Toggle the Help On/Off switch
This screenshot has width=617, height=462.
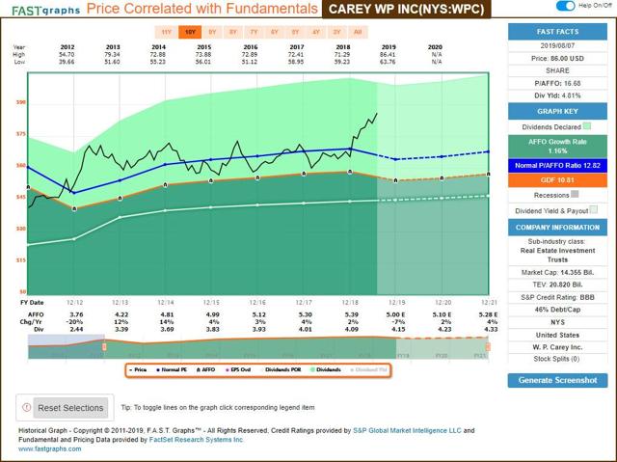coord(566,6)
